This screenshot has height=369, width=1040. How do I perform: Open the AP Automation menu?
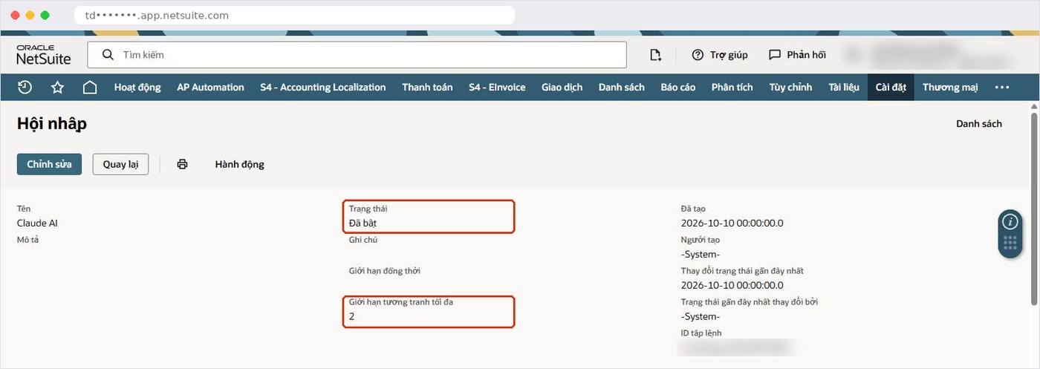(x=210, y=87)
